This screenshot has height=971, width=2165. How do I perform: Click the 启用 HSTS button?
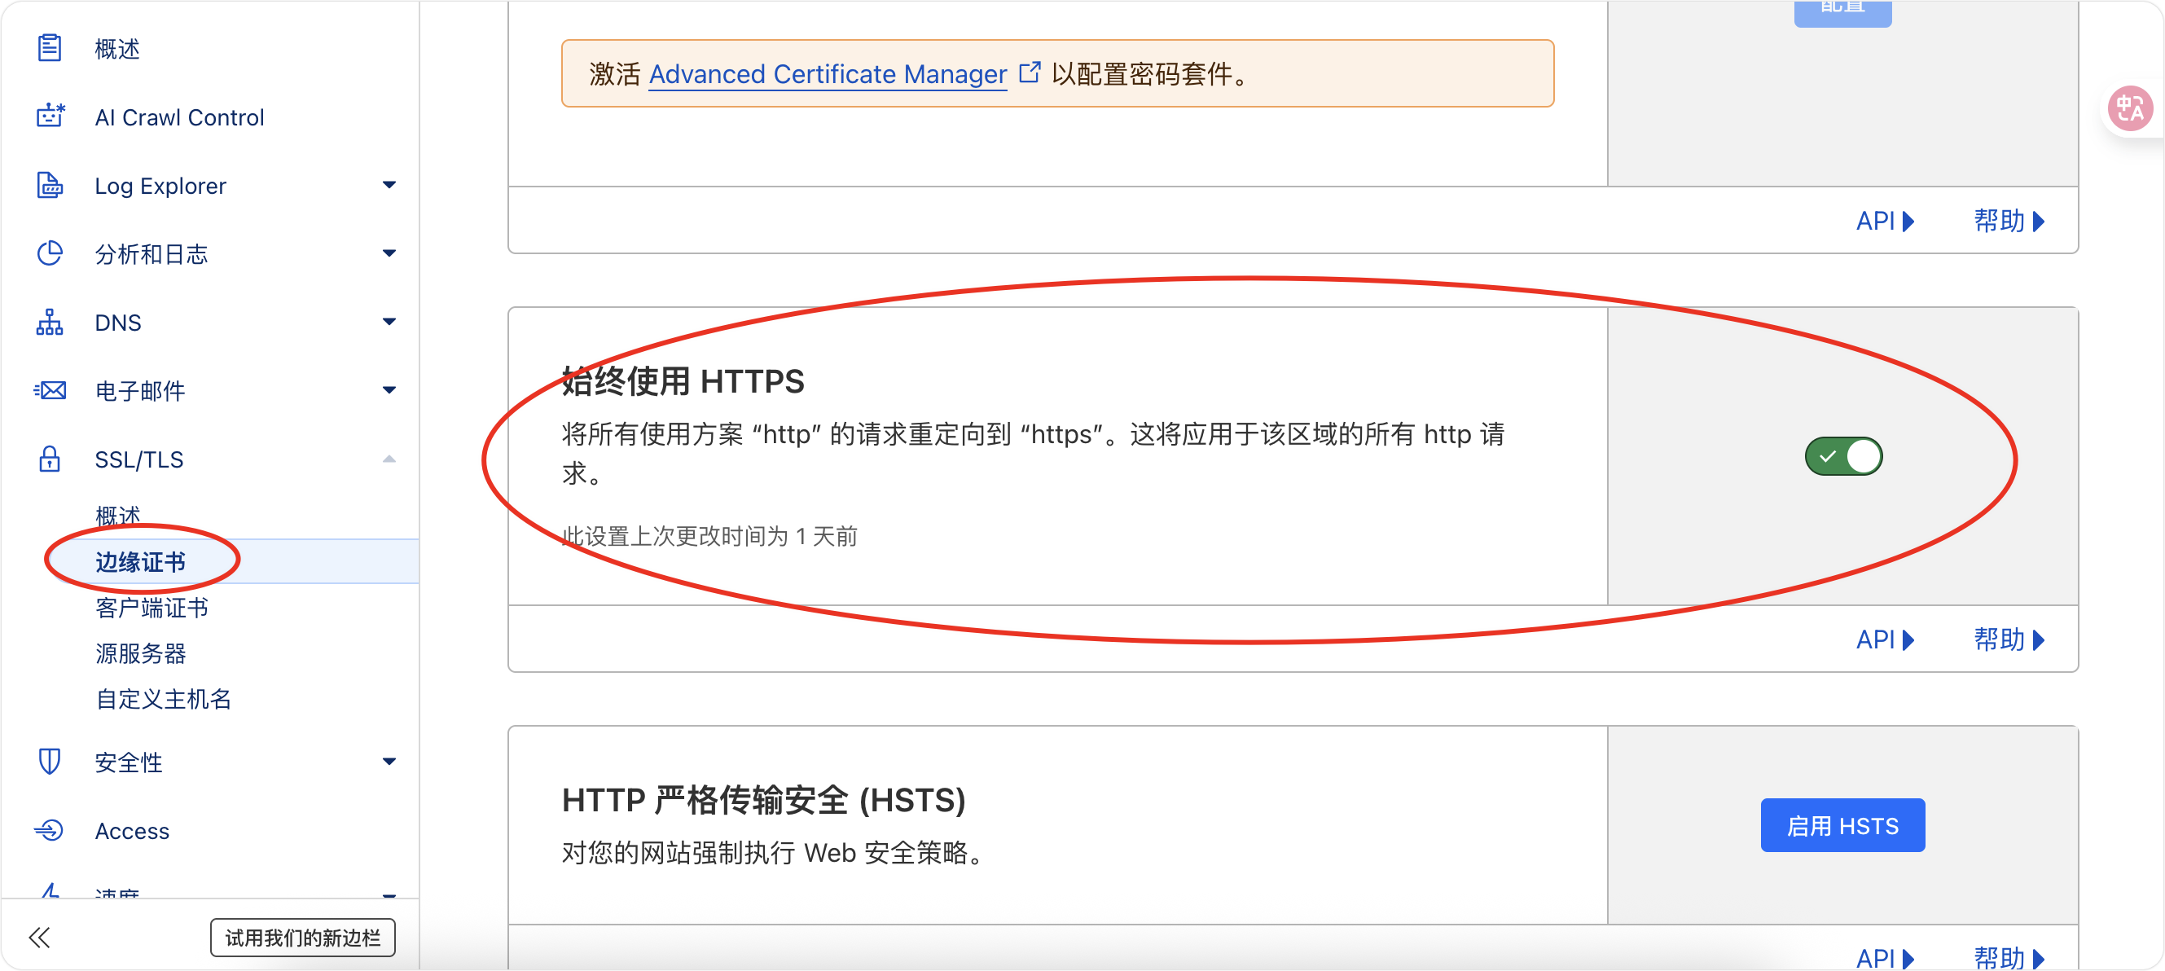click(x=1842, y=825)
